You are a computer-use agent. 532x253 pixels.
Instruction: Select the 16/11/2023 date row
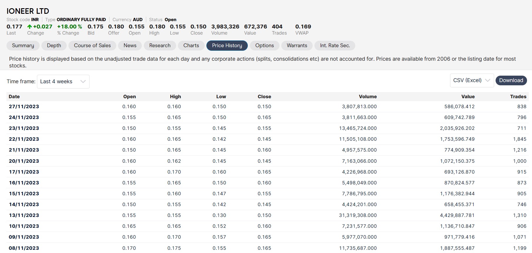click(x=267, y=183)
